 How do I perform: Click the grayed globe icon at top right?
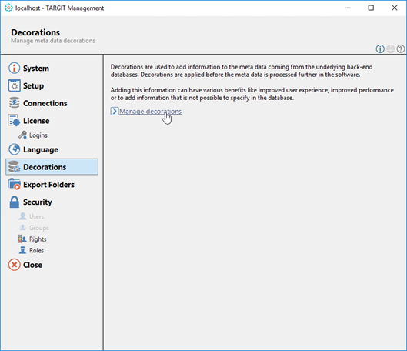pyautogui.click(x=390, y=48)
